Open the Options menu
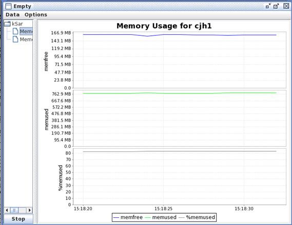The width and height of the screenshot is (292, 225). tap(36, 15)
